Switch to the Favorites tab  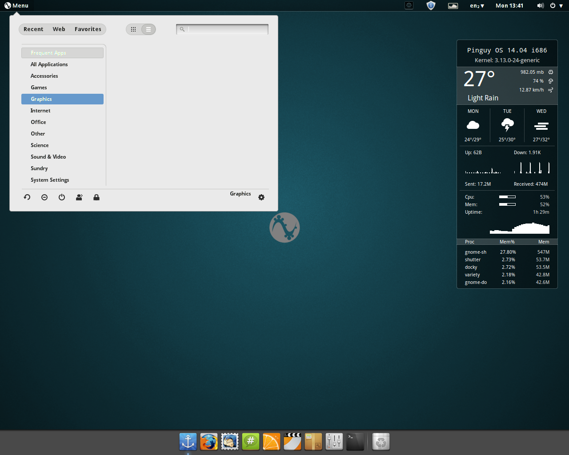(x=88, y=29)
